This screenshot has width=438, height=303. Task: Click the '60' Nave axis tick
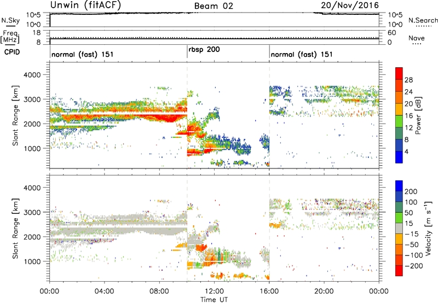pos(392,33)
